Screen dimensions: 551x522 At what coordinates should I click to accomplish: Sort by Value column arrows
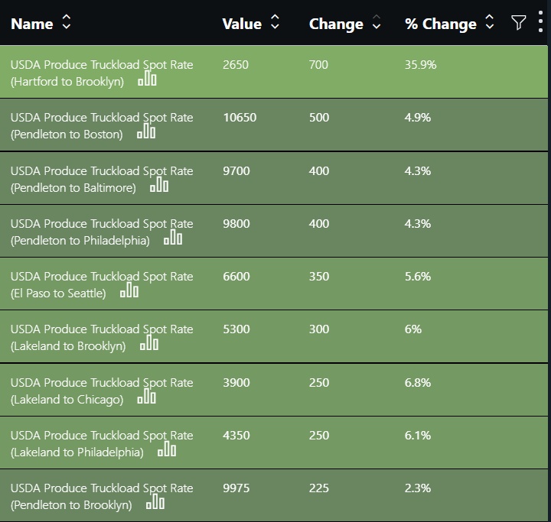point(275,22)
